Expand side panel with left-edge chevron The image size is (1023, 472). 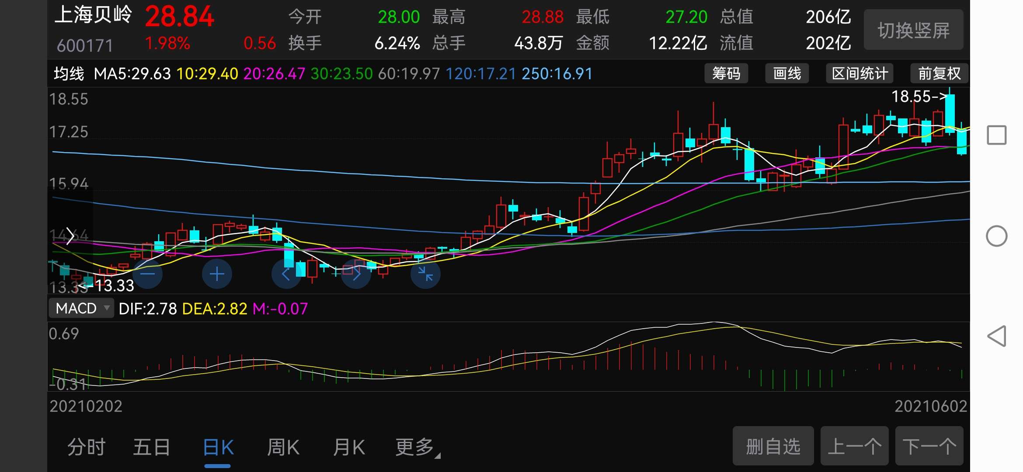point(70,236)
